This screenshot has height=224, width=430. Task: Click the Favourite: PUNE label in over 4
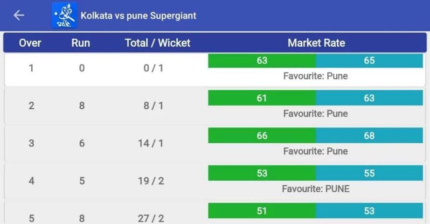pos(315,189)
